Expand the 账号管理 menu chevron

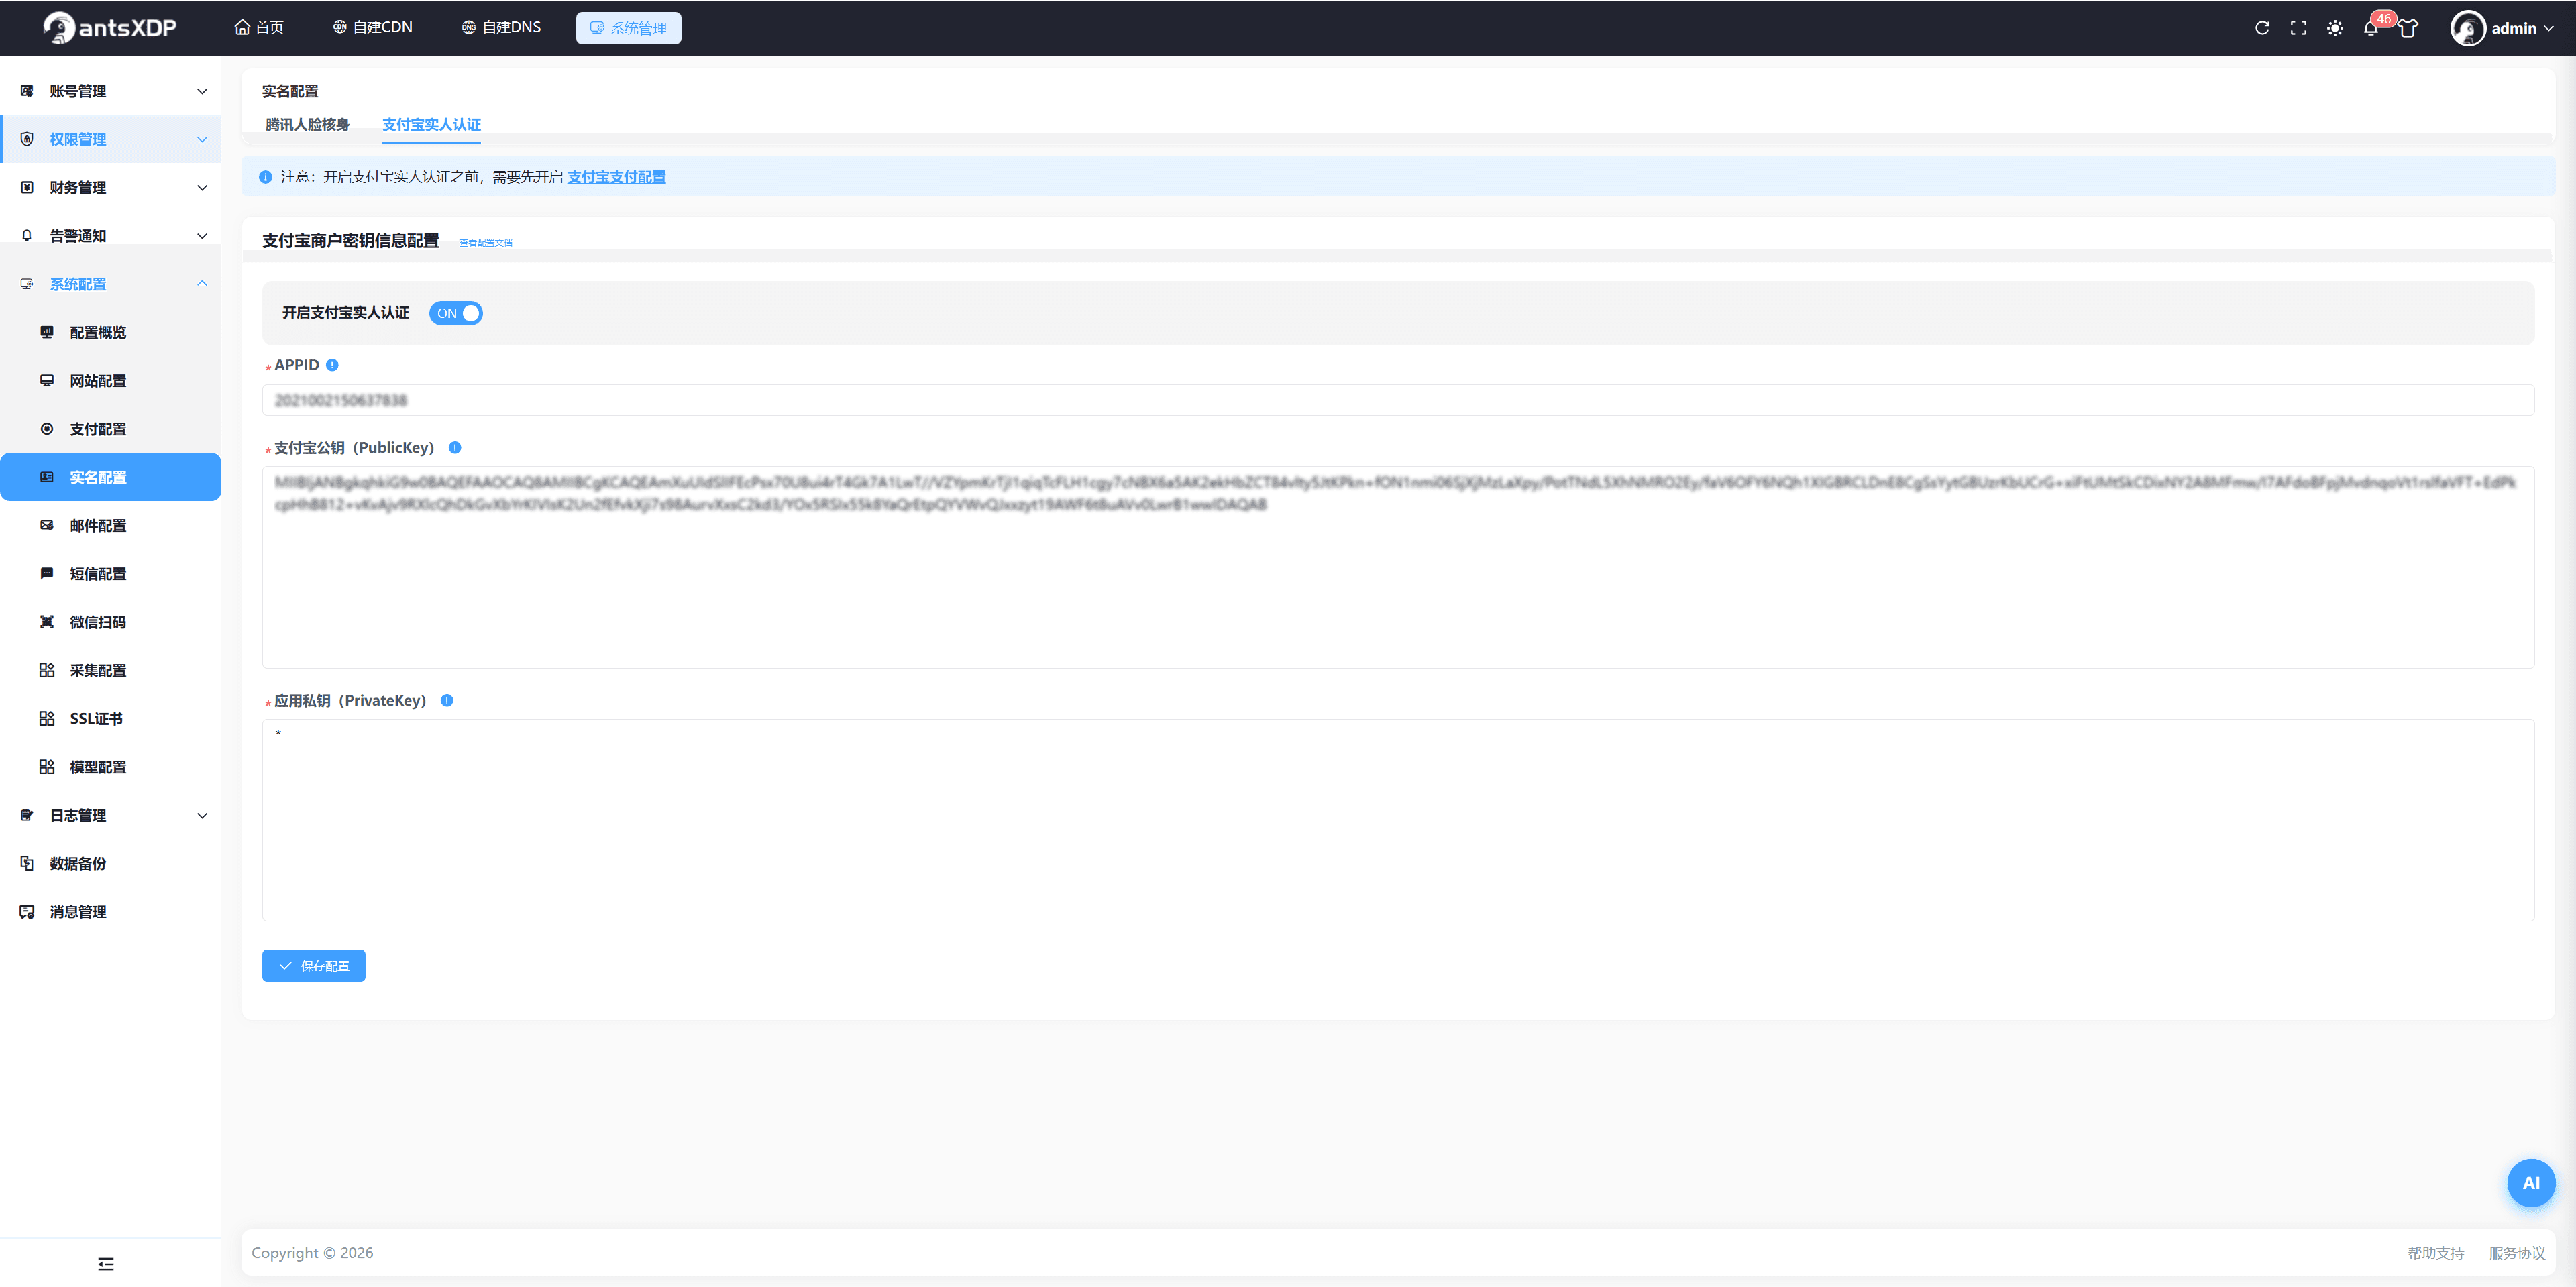pyautogui.click(x=202, y=91)
